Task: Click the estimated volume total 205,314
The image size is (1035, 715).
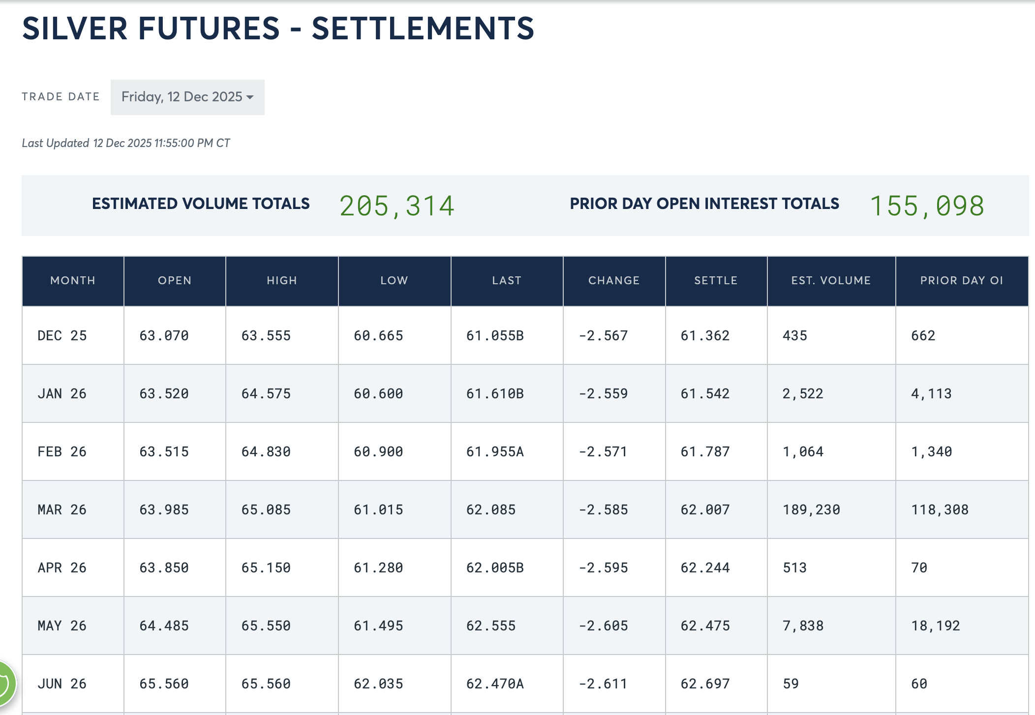Action: click(396, 206)
